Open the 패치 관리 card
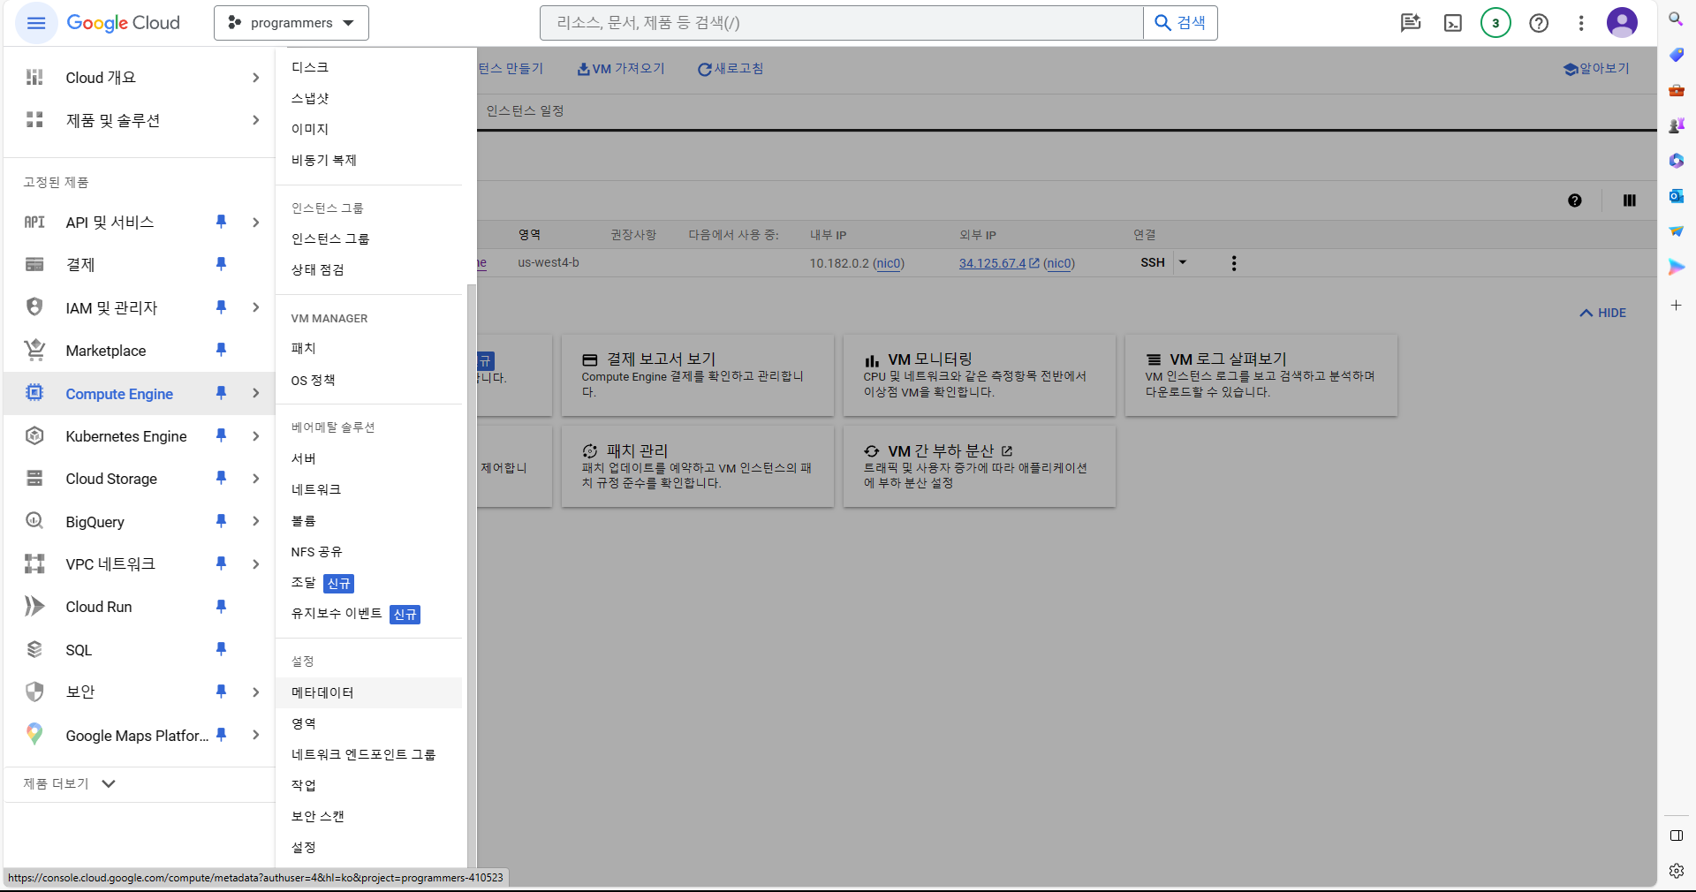Screen dimensions: 1696x892 pos(698,466)
